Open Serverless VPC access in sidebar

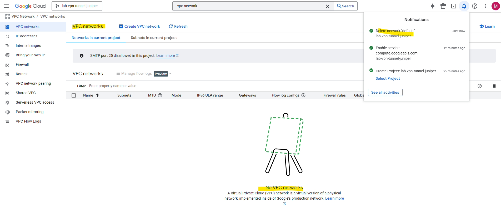pyautogui.click(x=33, y=102)
